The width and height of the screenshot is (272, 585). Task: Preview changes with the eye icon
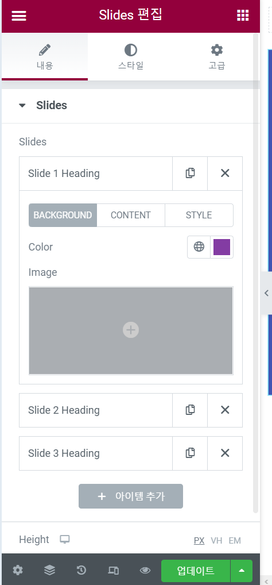point(145,570)
